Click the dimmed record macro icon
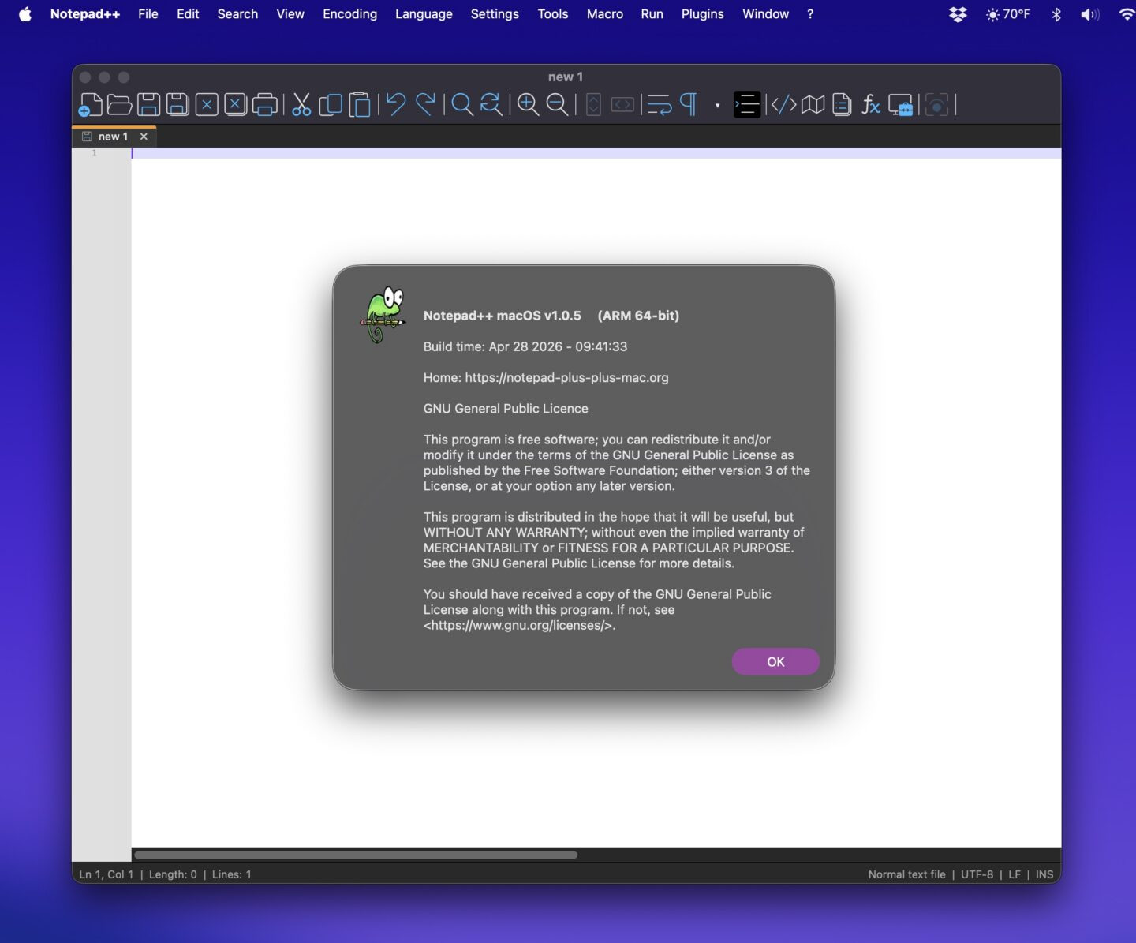This screenshot has width=1136, height=943. [x=936, y=105]
